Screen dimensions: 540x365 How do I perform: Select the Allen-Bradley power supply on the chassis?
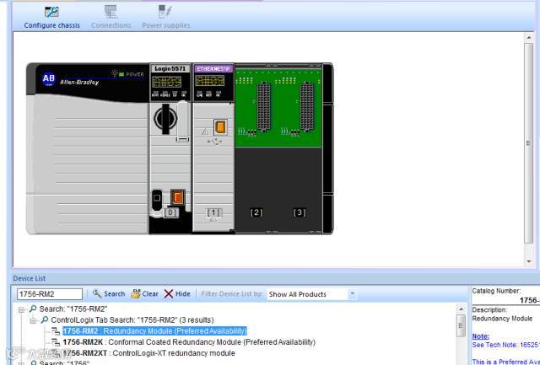tap(88, 148)
